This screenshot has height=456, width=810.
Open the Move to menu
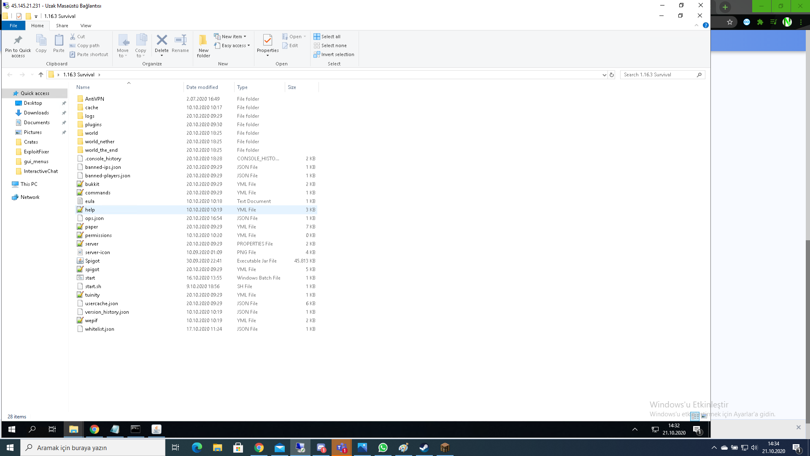click(x=123, y=46)
